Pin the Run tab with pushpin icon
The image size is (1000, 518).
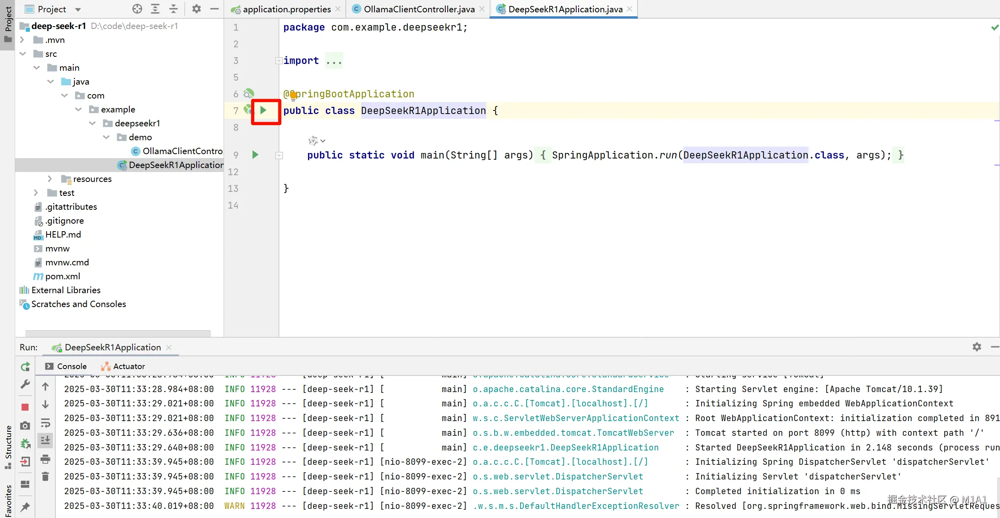pyautogui.click(x=25, y=506)
